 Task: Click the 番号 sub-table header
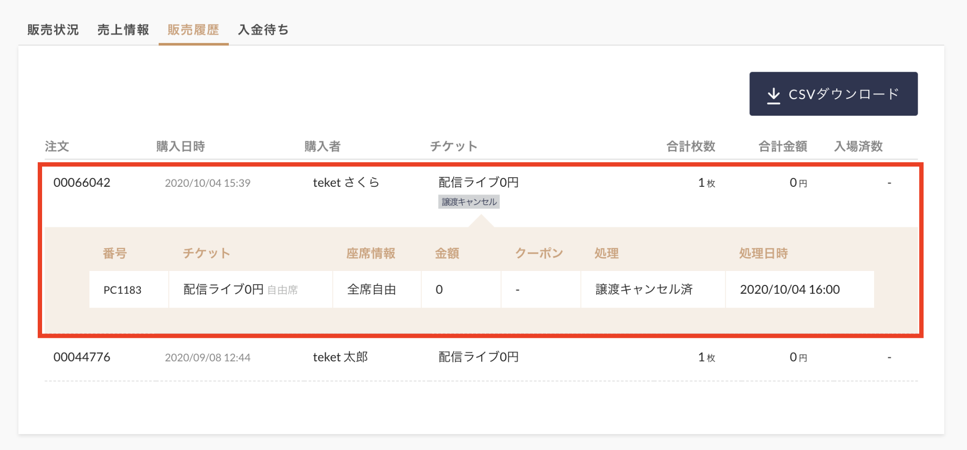coord(115,254)
